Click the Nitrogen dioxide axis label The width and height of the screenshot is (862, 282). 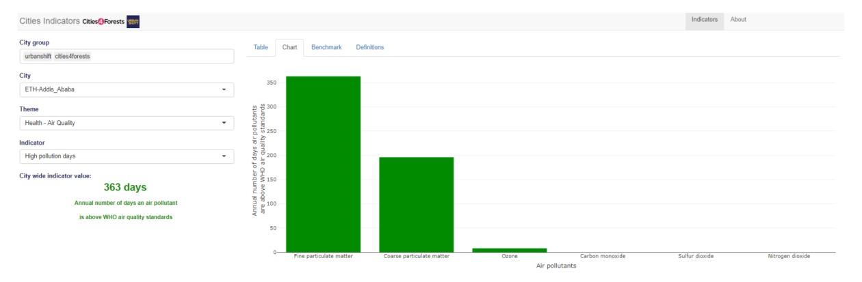coord(789,256)
